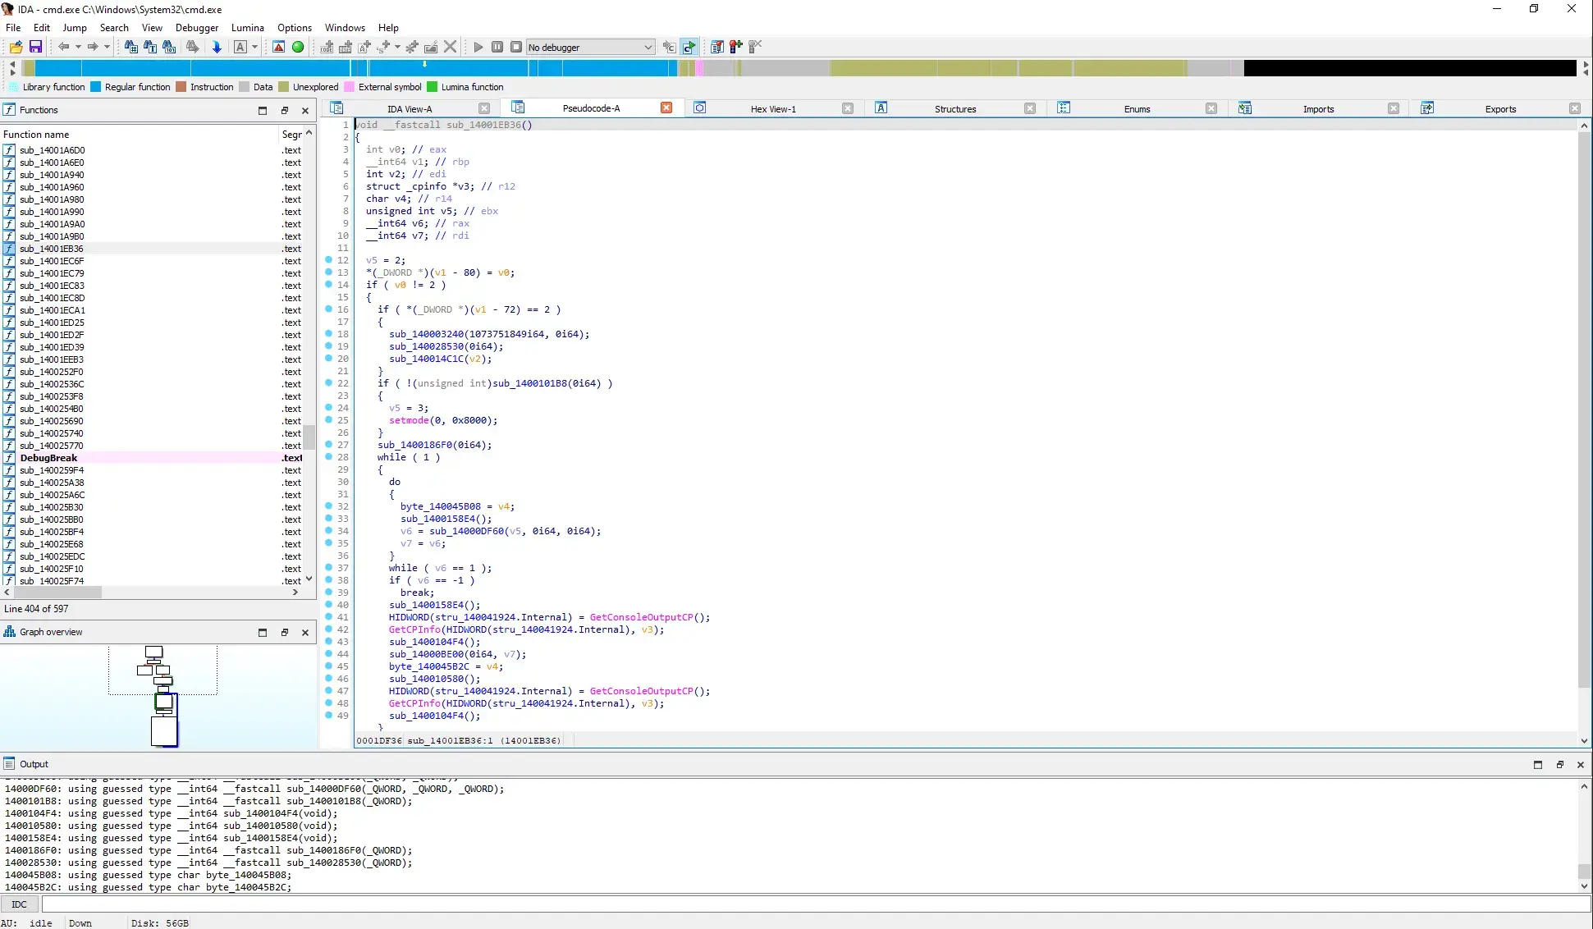Switch to the Exports tab

pos(1501,108)
